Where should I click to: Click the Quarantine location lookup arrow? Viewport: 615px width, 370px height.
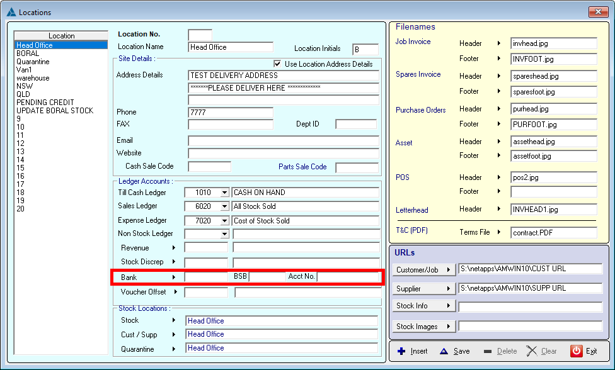click(173, 349)
